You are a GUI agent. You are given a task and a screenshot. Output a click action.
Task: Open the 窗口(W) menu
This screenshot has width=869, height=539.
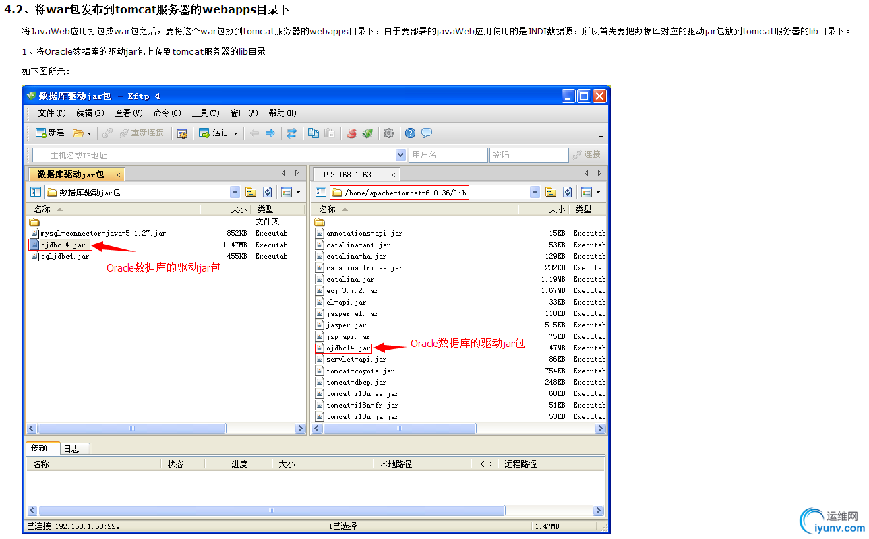click(244, 113)
